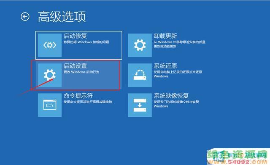Click the Startup Repair wrench-gear icon (启动修复)
The image size is (270, 165).
(x=50, y=45)
